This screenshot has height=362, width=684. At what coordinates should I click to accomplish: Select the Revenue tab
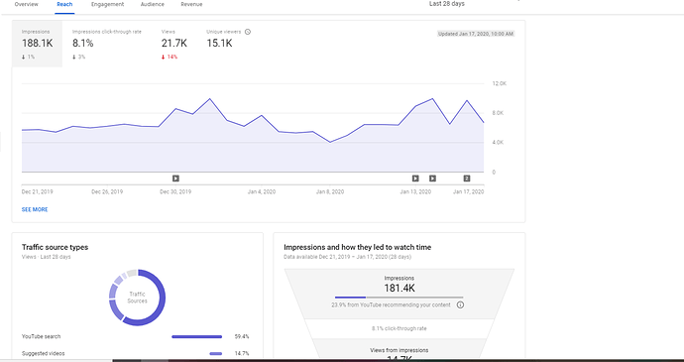pyautogui.click(x=191, y=4)
